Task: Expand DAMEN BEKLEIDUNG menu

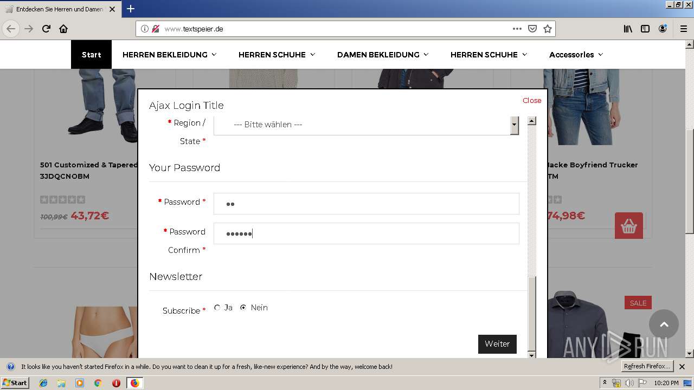Action: (x=383, y=55)
